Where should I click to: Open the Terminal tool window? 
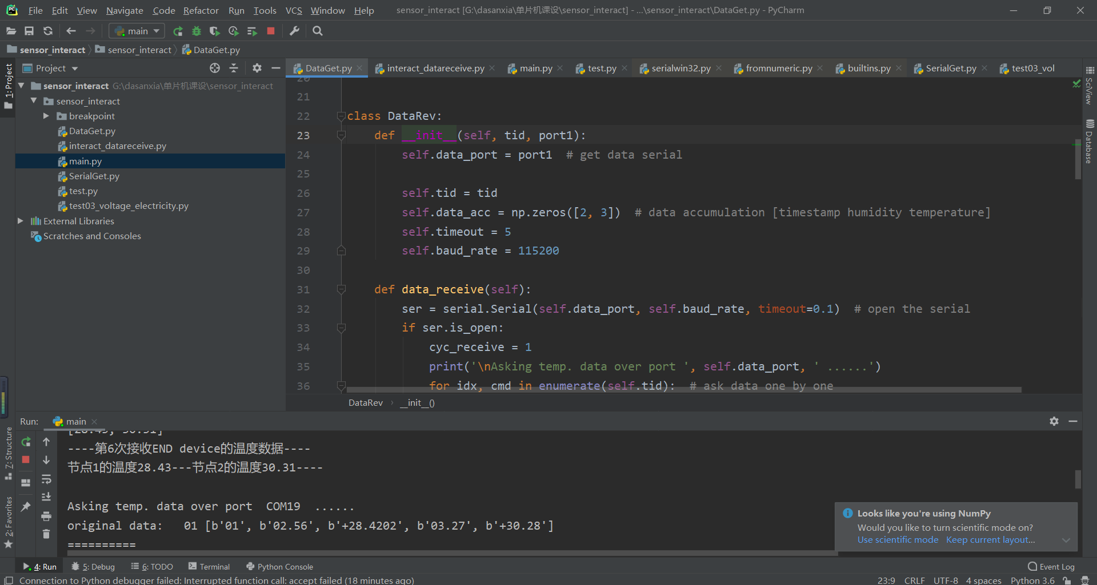tap(209, 567)
